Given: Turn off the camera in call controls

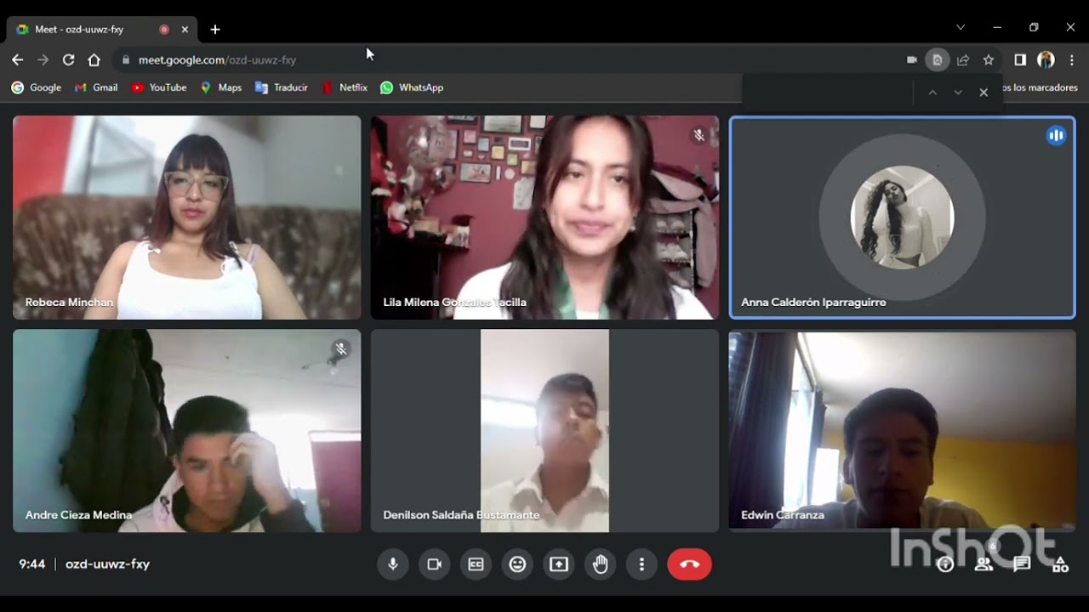Looking at the screenshot, I should [x=434, y=564].
